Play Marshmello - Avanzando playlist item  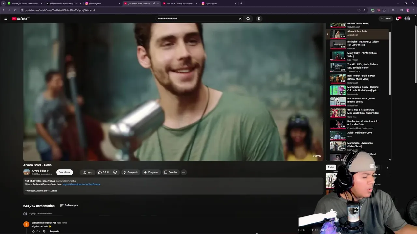358,146
